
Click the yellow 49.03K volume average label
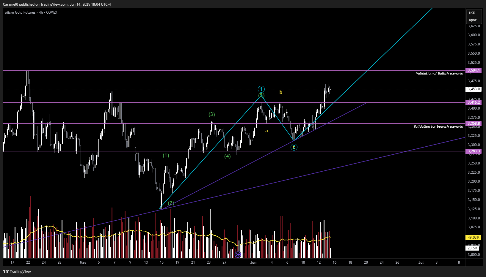pyautogui.click(x=474, y=238)
